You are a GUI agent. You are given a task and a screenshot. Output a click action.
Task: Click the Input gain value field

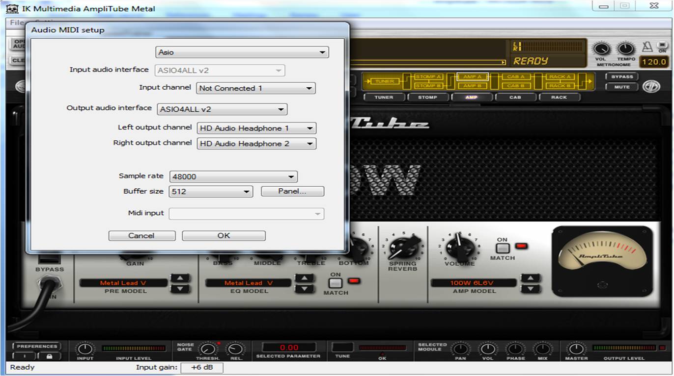(x=201, y=368)
